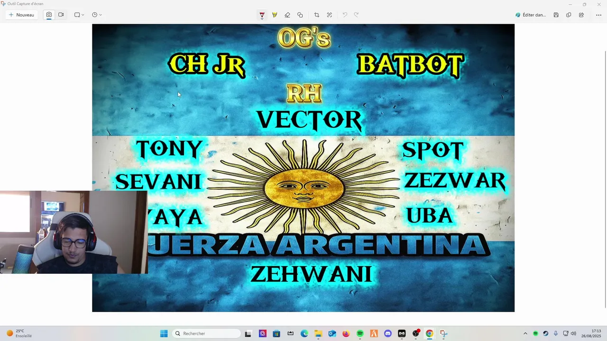Select the eraser tool

[287, 15]
